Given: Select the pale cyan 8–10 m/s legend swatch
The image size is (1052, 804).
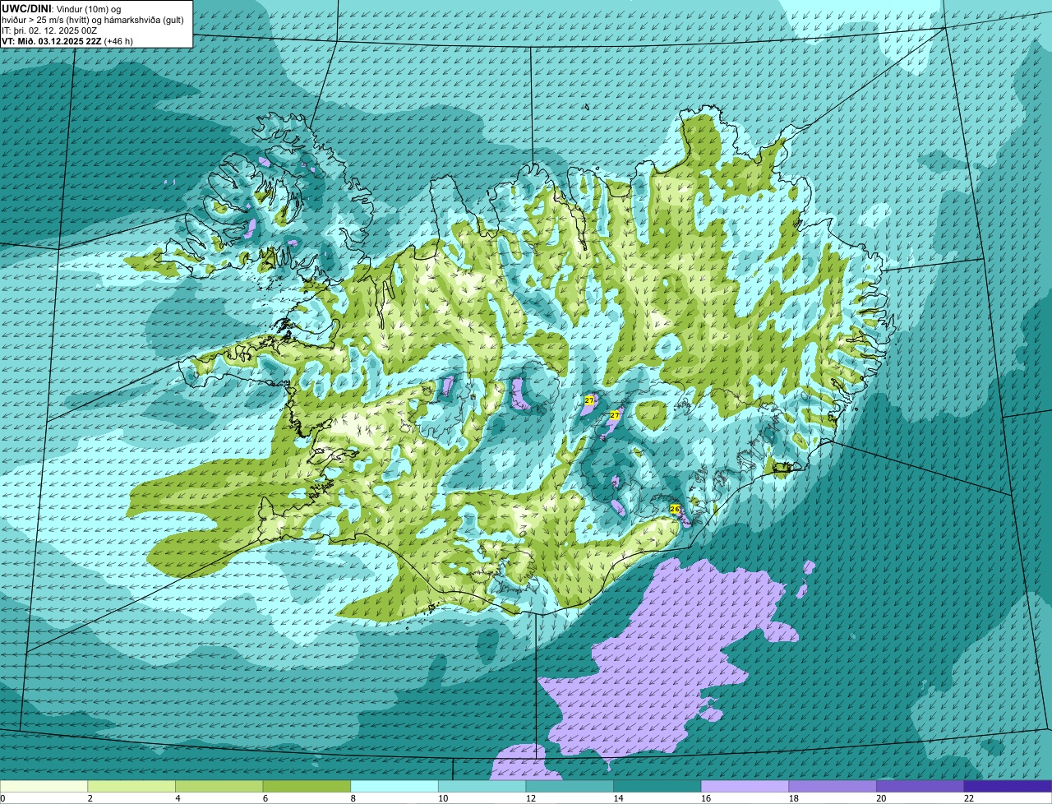Looking at the screenshot, I should click(x=394, y=787).
